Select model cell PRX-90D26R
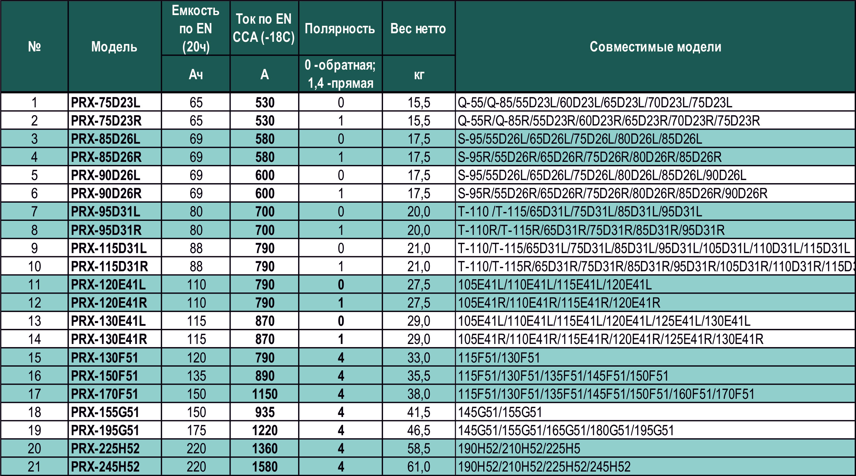This screenshot has height=476, width=856. 114,193
